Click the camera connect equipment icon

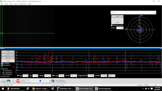point(4,81)
